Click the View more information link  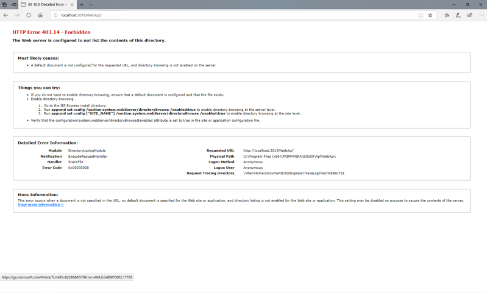click(41, 205)
